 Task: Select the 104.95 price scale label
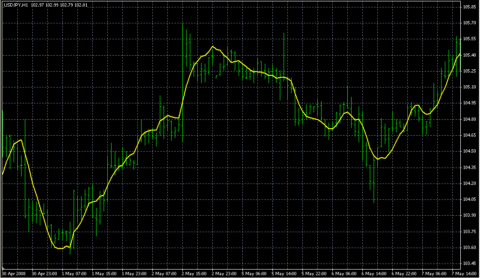(469, 103)
